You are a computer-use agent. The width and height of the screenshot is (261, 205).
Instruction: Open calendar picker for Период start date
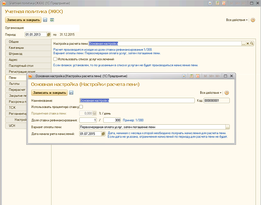point(48,35)
